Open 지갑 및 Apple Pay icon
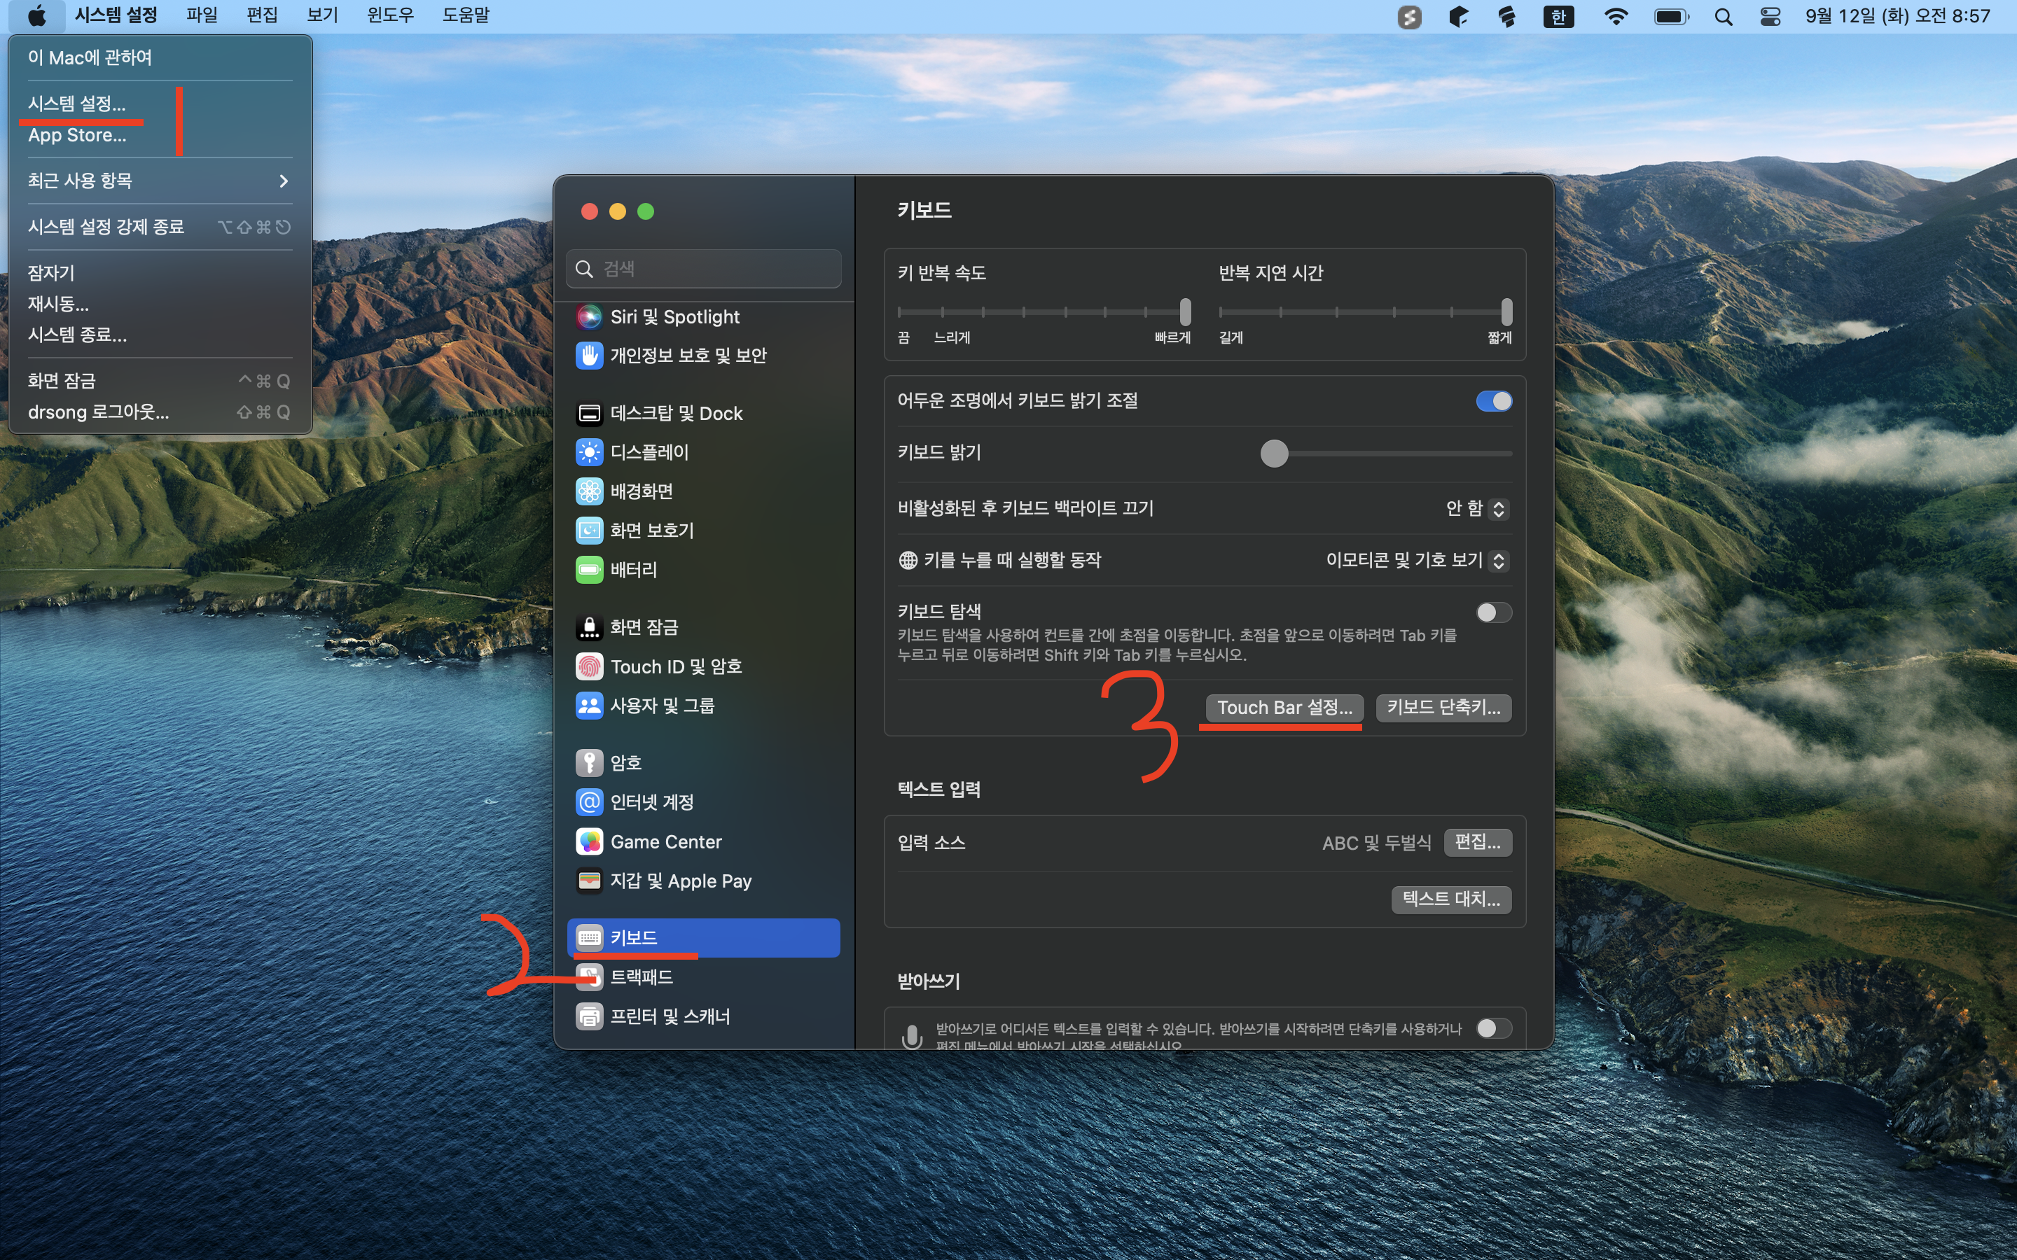Viewport: 2017px width, 1260px height. coord(589,881)
